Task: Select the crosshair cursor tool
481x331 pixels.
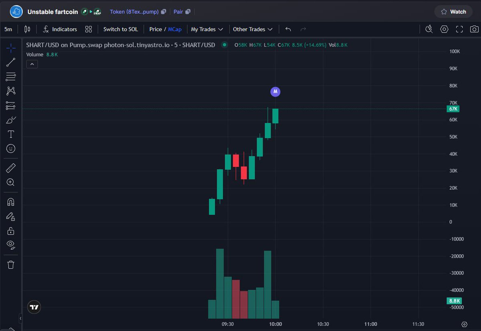Action: point(11,48)
